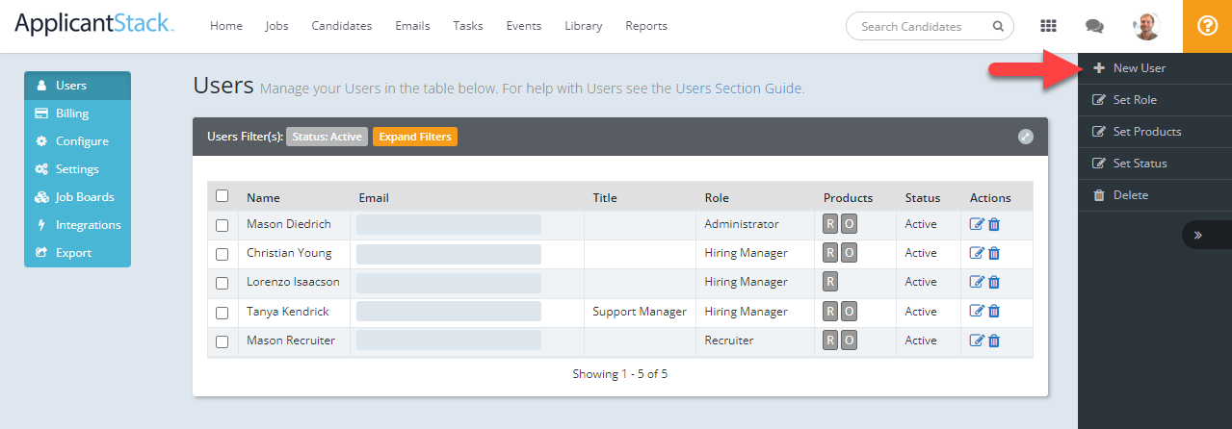Screen dimensions: 1232x429
Task: Open the Reports menu
Action: 646,26
